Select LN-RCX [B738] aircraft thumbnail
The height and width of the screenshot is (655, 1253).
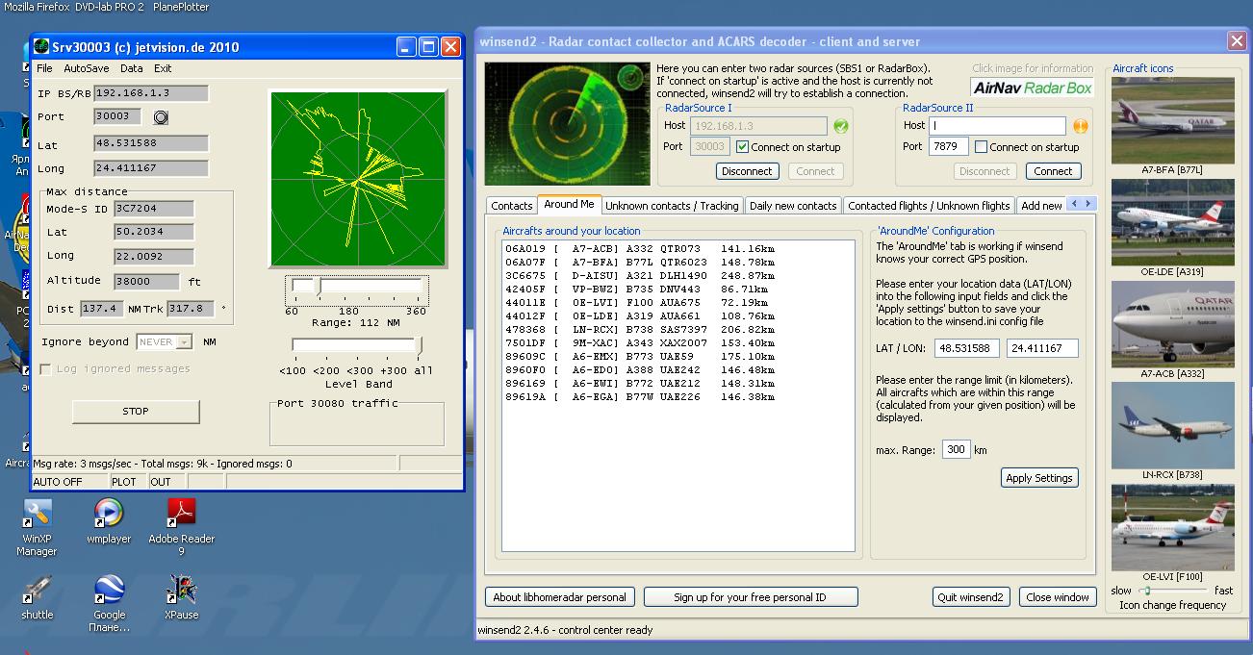click(1172, 426)
